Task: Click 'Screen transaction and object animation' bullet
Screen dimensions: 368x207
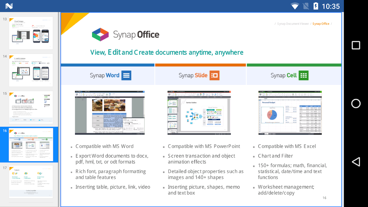Action: pyautogui.click(x=202, y=159)
